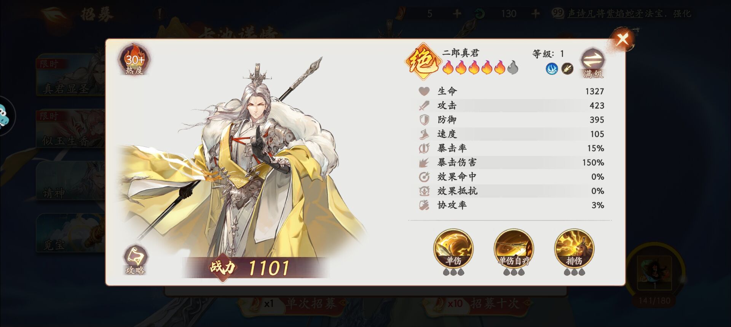Open the 热度 30+ flame icon
The height and width of the screenshot is (327, 731).
[x=134, y=59]
